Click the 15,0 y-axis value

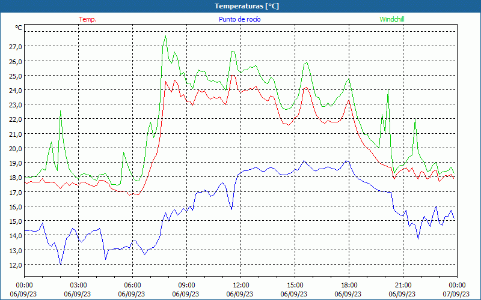pyautogui.click(x=16, y=221)
